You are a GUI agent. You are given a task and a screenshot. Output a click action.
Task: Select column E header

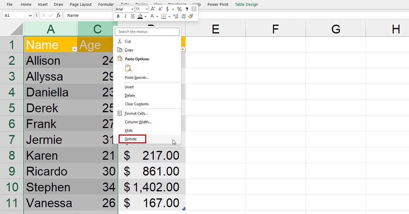(x=215, y=29)
